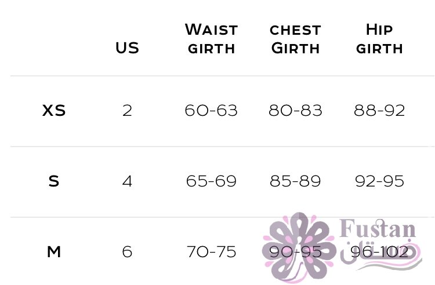Screen dimensions: 435x285
Task: Select the Chest Girth column header
Action: click(295, 39)
